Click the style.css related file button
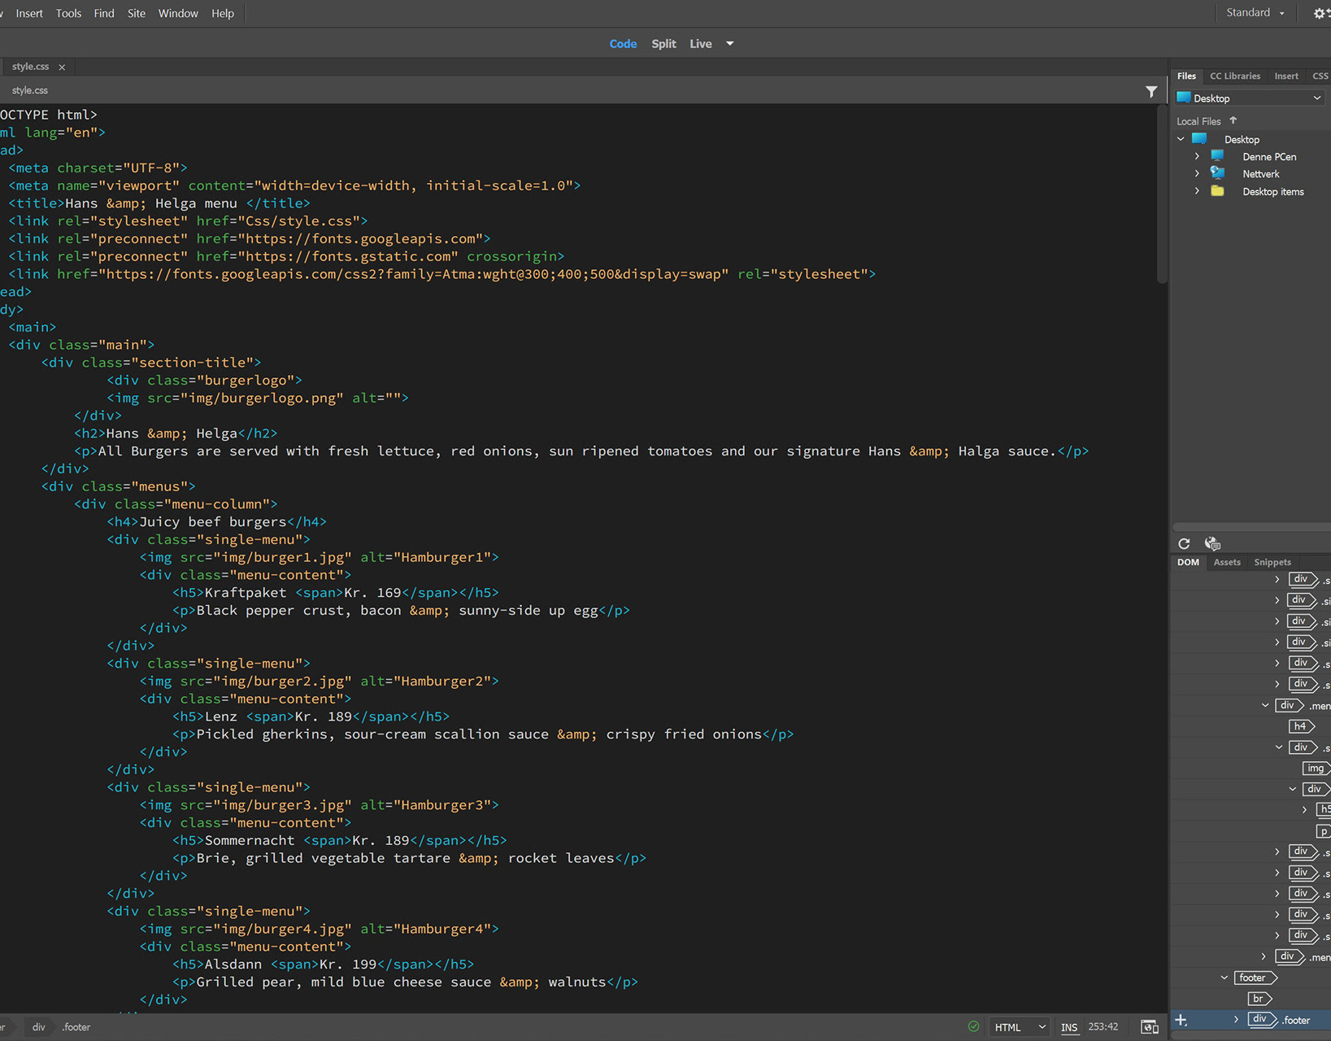 pyautogui.click(x=29, y=90)
